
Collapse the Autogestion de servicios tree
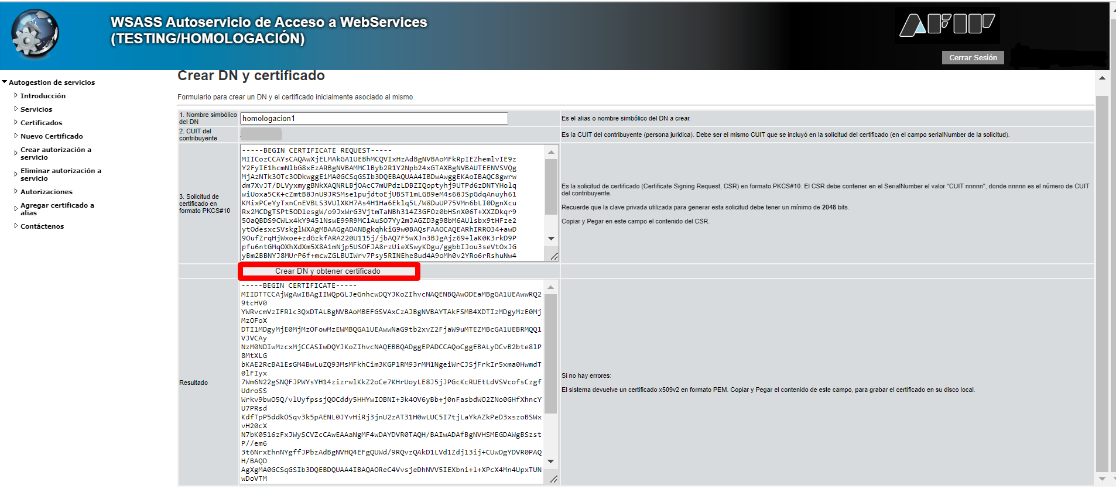point(5,82)
